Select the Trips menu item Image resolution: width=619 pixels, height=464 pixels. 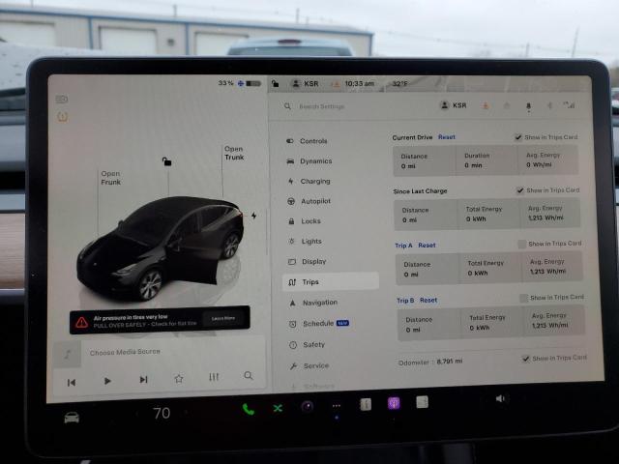point(331,281)
